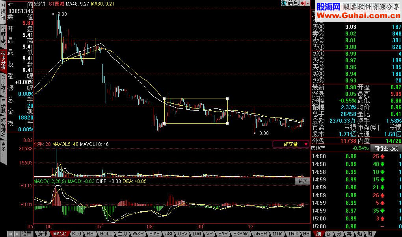This screenshot has width=402, height=237.
Task: Switch to the KDJ indicator tab
Action: pyautogui.click(x=76, y=234)
